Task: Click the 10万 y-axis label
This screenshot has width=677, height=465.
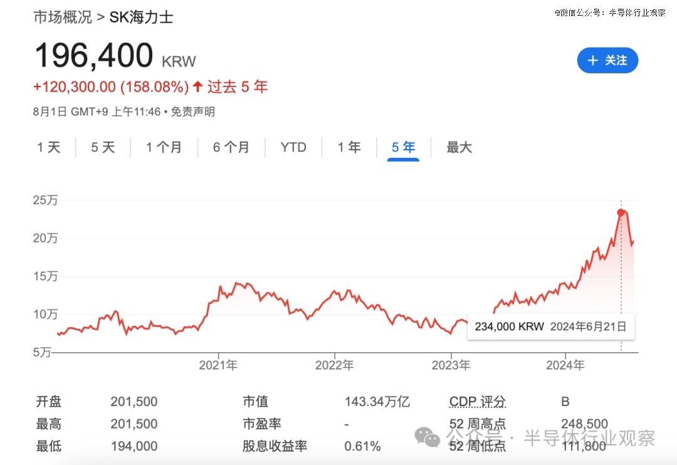Action: (x=45, y=314)
